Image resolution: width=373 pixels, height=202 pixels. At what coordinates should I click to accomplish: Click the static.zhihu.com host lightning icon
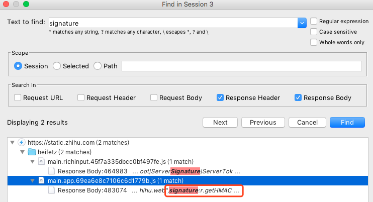point(22,142)
